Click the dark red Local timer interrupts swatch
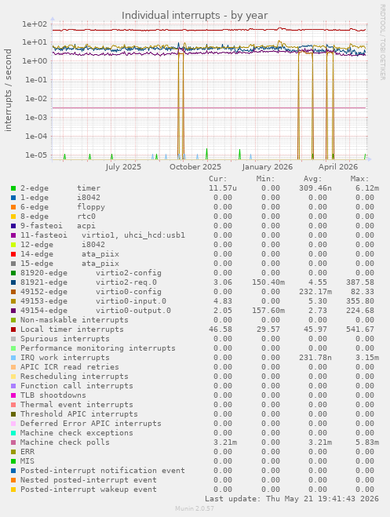Viewport: 390px width, 517px height. coord(13,329)
